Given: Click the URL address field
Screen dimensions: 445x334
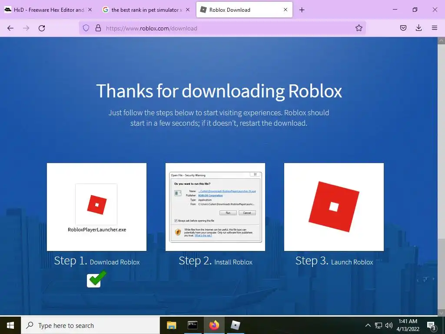Looking at the screenshot, I should 222,28.
